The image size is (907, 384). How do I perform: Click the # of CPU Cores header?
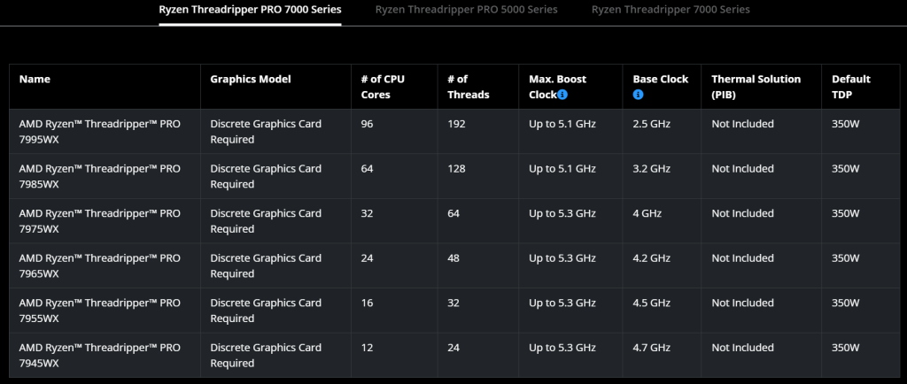tap(384, 87)
